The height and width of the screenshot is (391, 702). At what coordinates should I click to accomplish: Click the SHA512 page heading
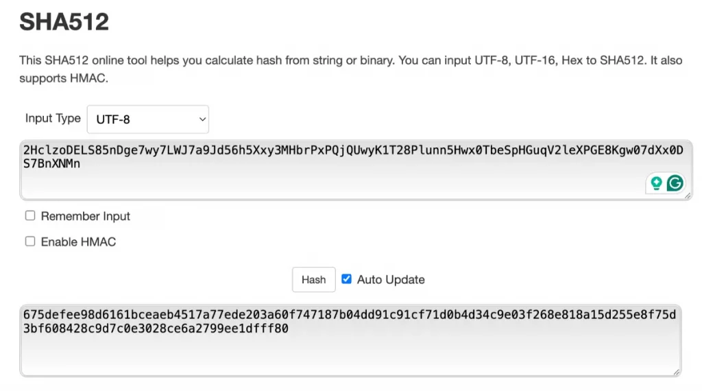pos(64,21)
